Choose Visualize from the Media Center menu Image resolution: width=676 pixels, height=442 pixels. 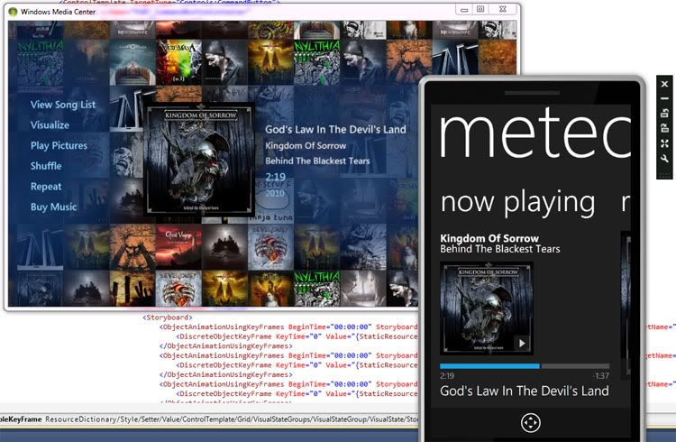pyautogui.click(x=50, y=125)
